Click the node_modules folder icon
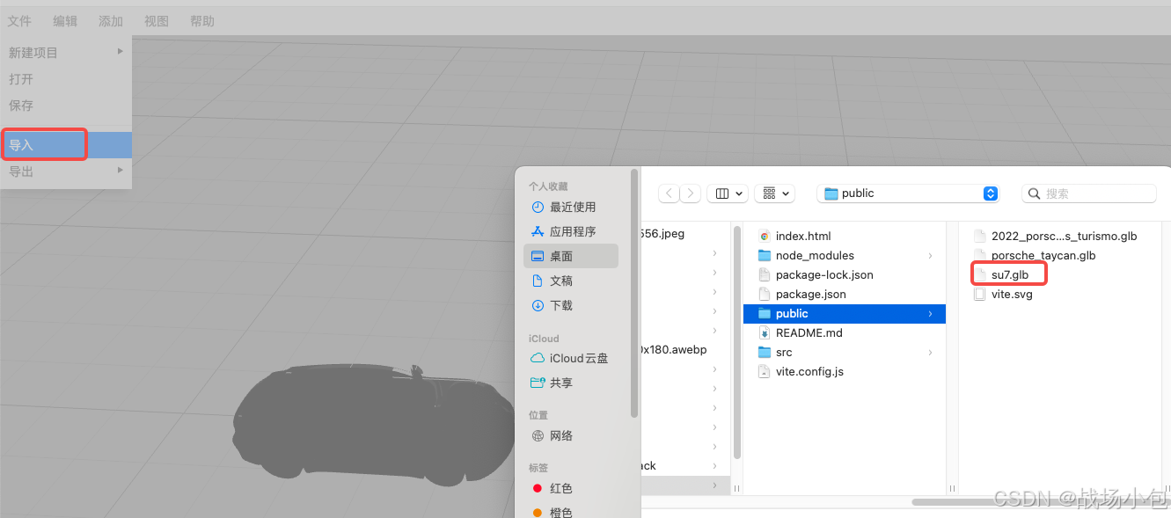This screenshot has height=518, width=1171. tap(765, 255)
